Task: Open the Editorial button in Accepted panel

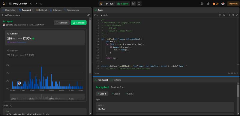Action: tap(61, 22)
